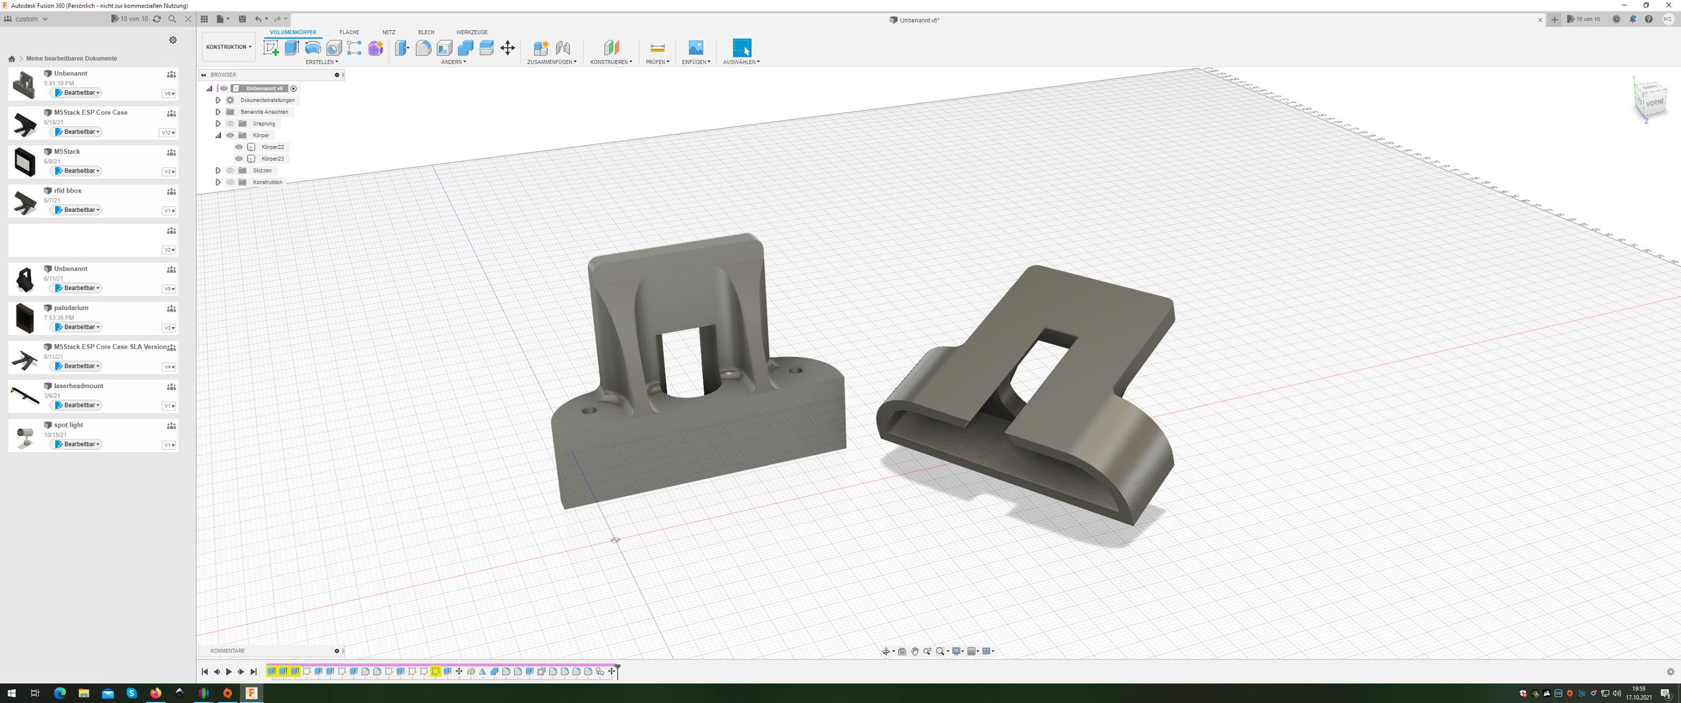Select the Move/Copy arrows tool
The image size is (1681, 703).
coord(508,48)
